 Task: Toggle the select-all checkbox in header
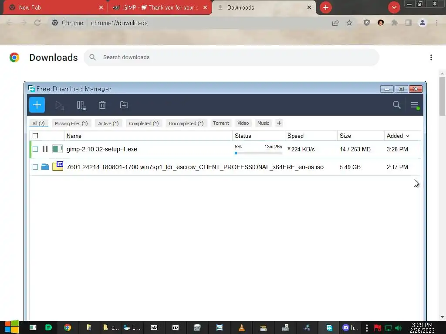click(35, 136)
